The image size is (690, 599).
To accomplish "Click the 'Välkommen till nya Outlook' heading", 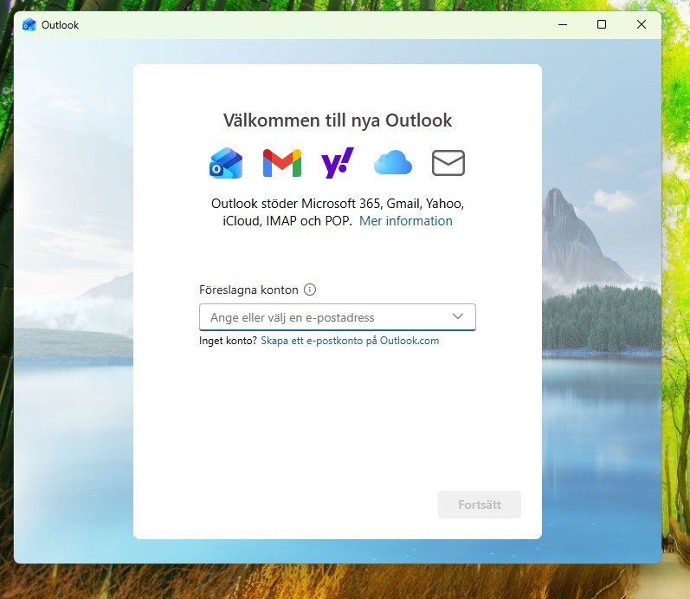I will [x=338, y=120].
